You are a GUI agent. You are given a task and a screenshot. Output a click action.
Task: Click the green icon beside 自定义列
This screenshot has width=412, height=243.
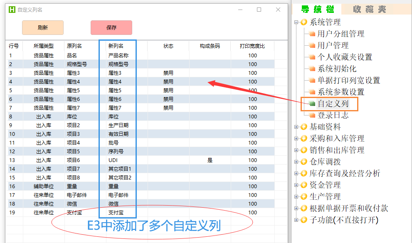312,104
